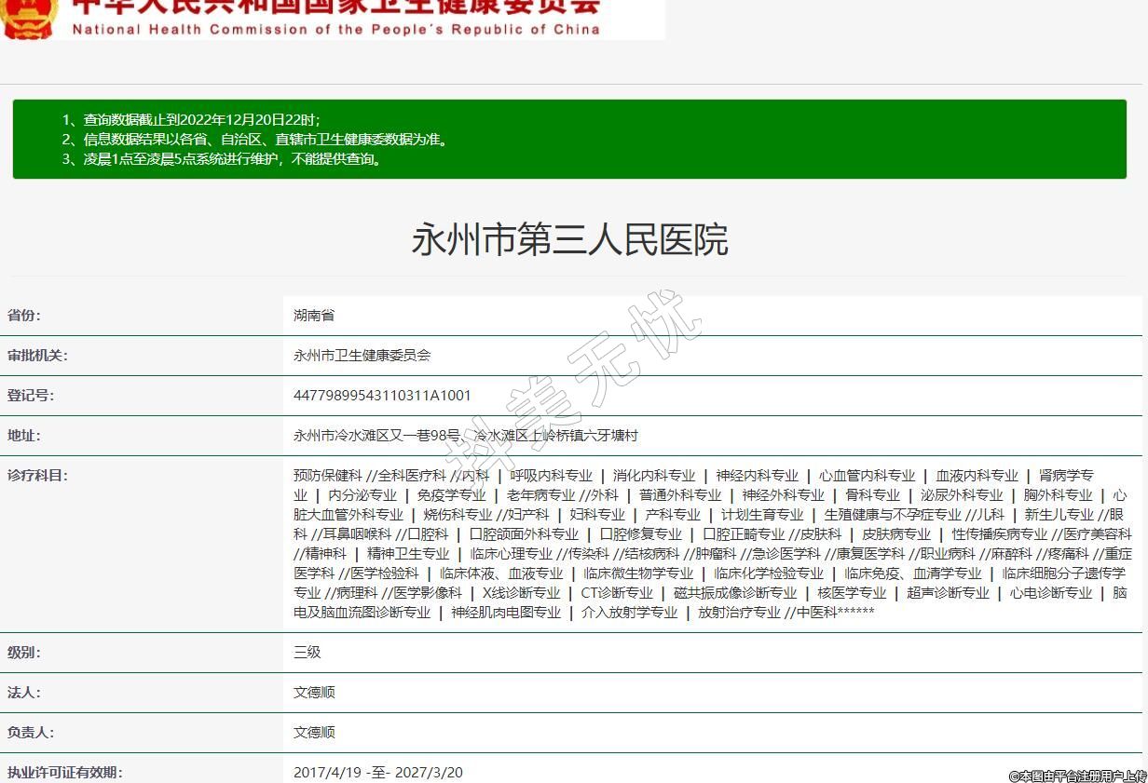Click the level value 三级
Image resolution: width=1148 pixels, height=783 pixels.
[307, 653]
